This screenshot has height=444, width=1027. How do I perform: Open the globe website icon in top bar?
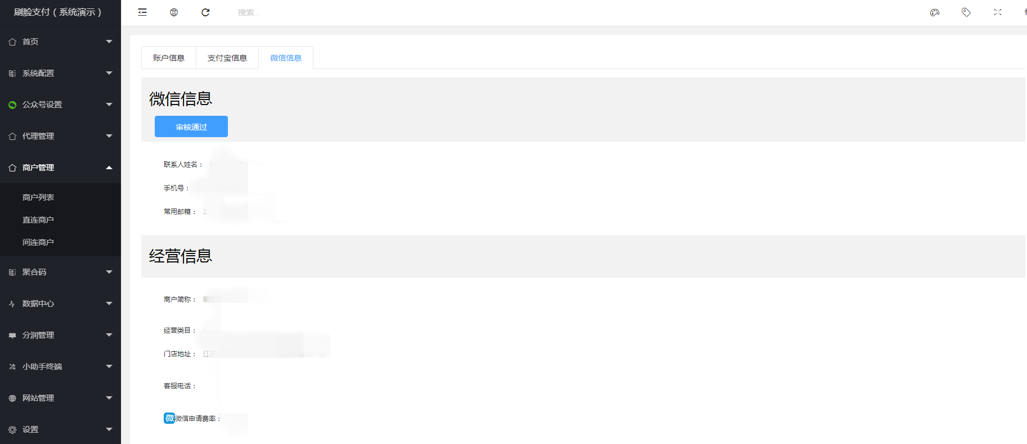coord(174,12)
